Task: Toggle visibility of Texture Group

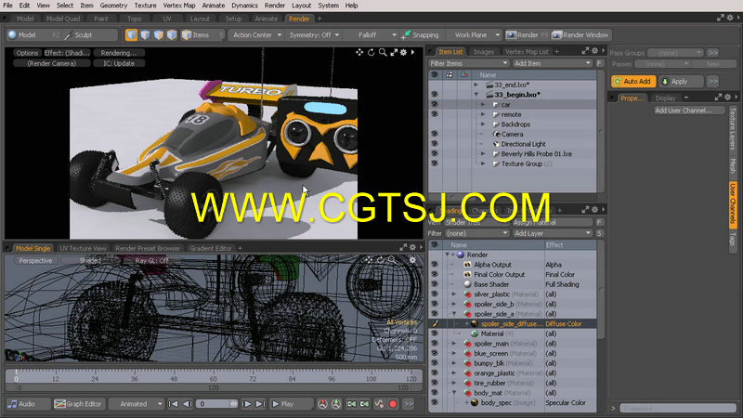Action: [x=435, y=163]
